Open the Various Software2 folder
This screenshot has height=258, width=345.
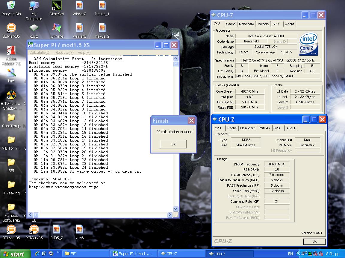pyautogui.click(x=11, y=213)
